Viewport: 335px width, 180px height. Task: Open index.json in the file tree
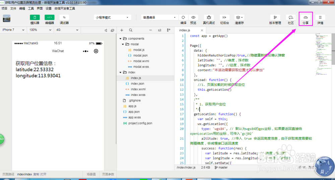137,84
